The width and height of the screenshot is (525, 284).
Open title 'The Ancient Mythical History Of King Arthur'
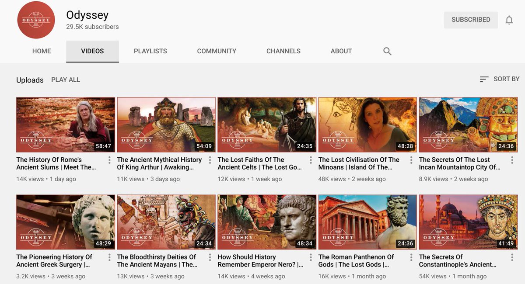(159, 163)
